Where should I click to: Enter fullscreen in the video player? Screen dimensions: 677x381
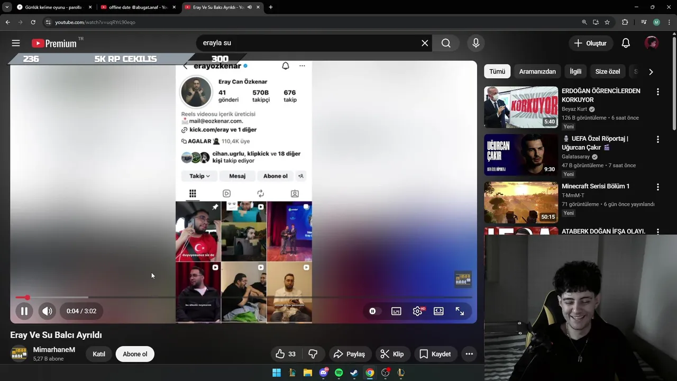[460, 311]
